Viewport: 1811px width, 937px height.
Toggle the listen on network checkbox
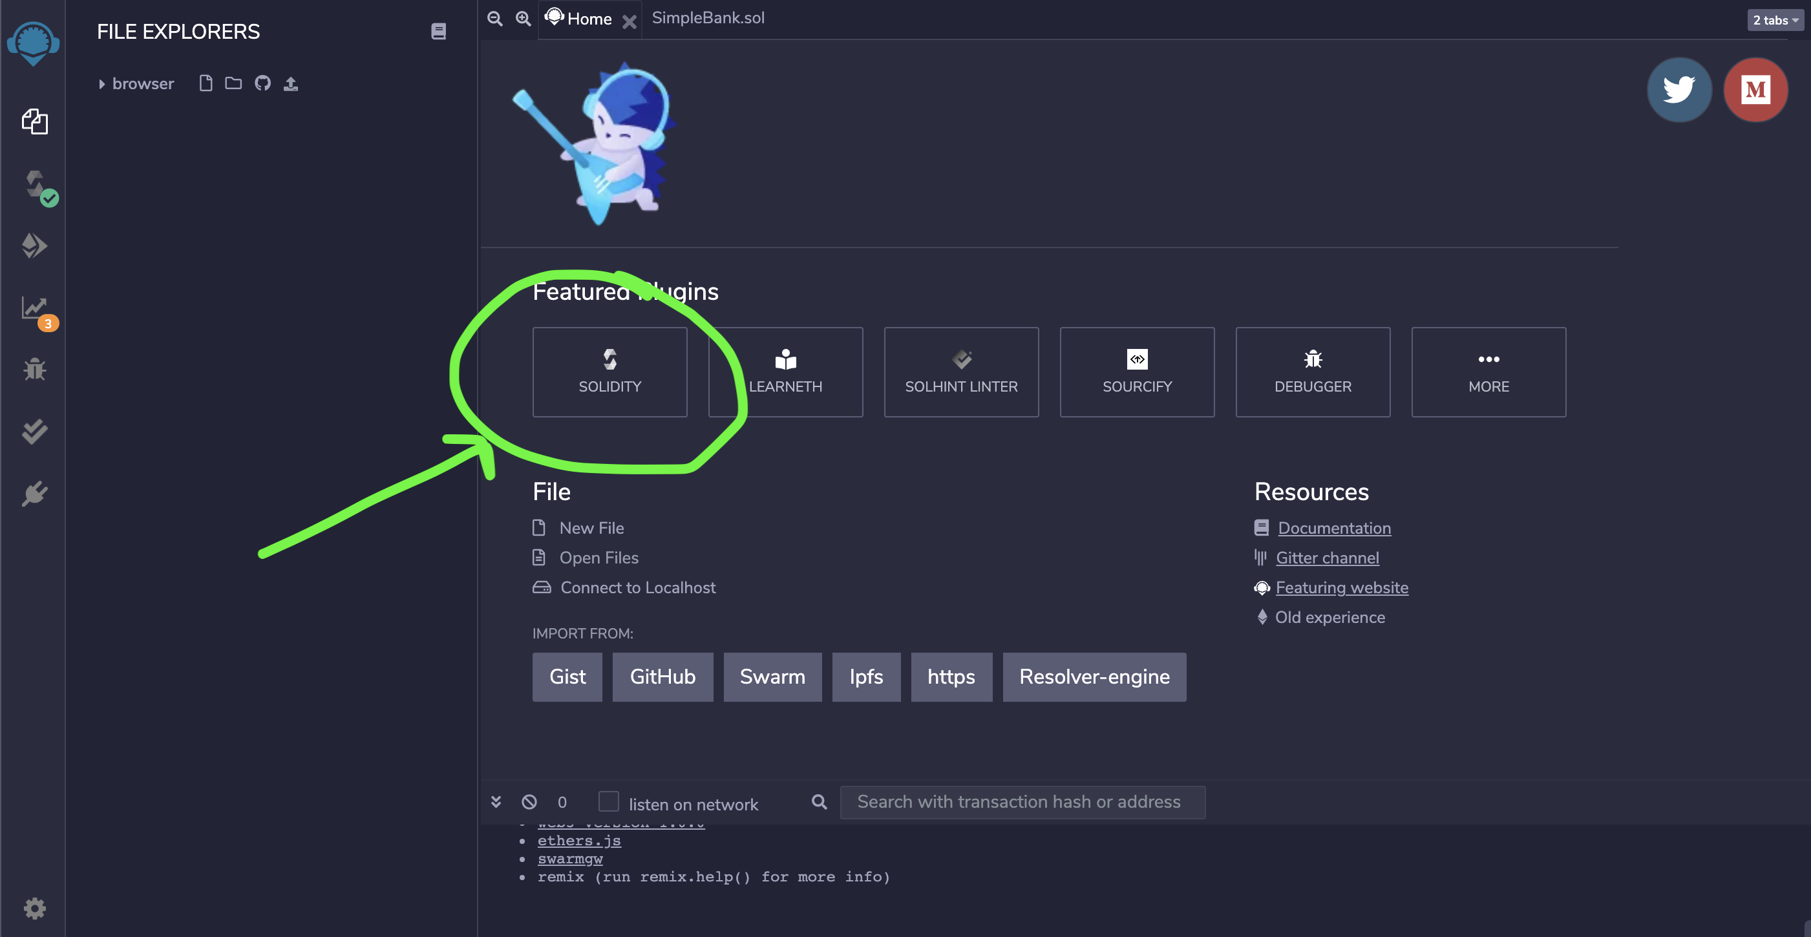608,802
